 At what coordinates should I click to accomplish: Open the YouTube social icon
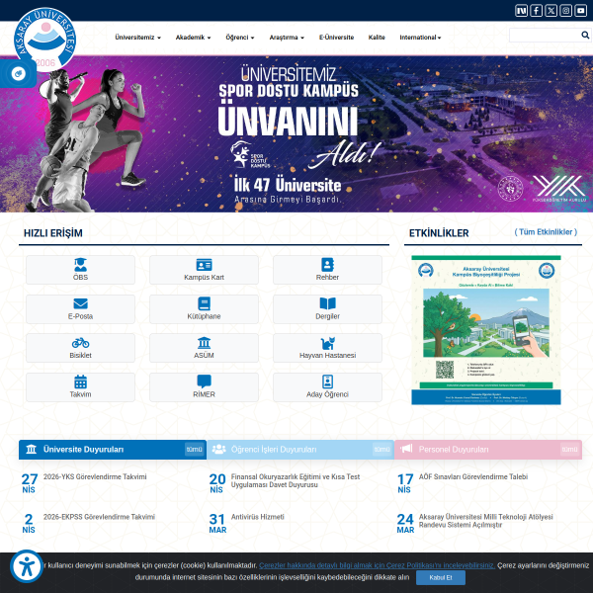[x=580, y=11]
